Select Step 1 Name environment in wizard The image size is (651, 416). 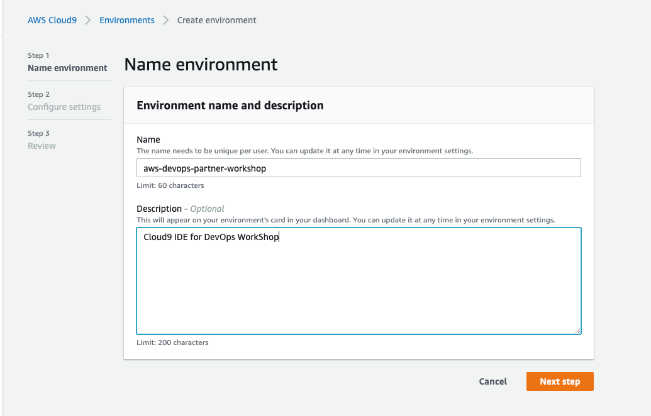[x=67, y=62]
